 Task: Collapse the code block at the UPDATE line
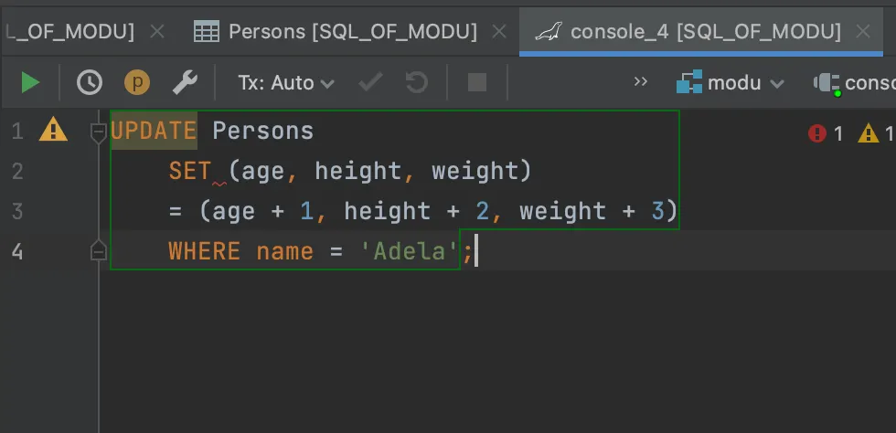coord(99,132)
